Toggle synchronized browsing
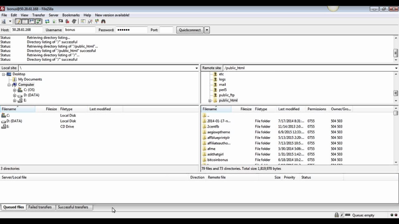 pyautogui.click(x=97, y=21)
